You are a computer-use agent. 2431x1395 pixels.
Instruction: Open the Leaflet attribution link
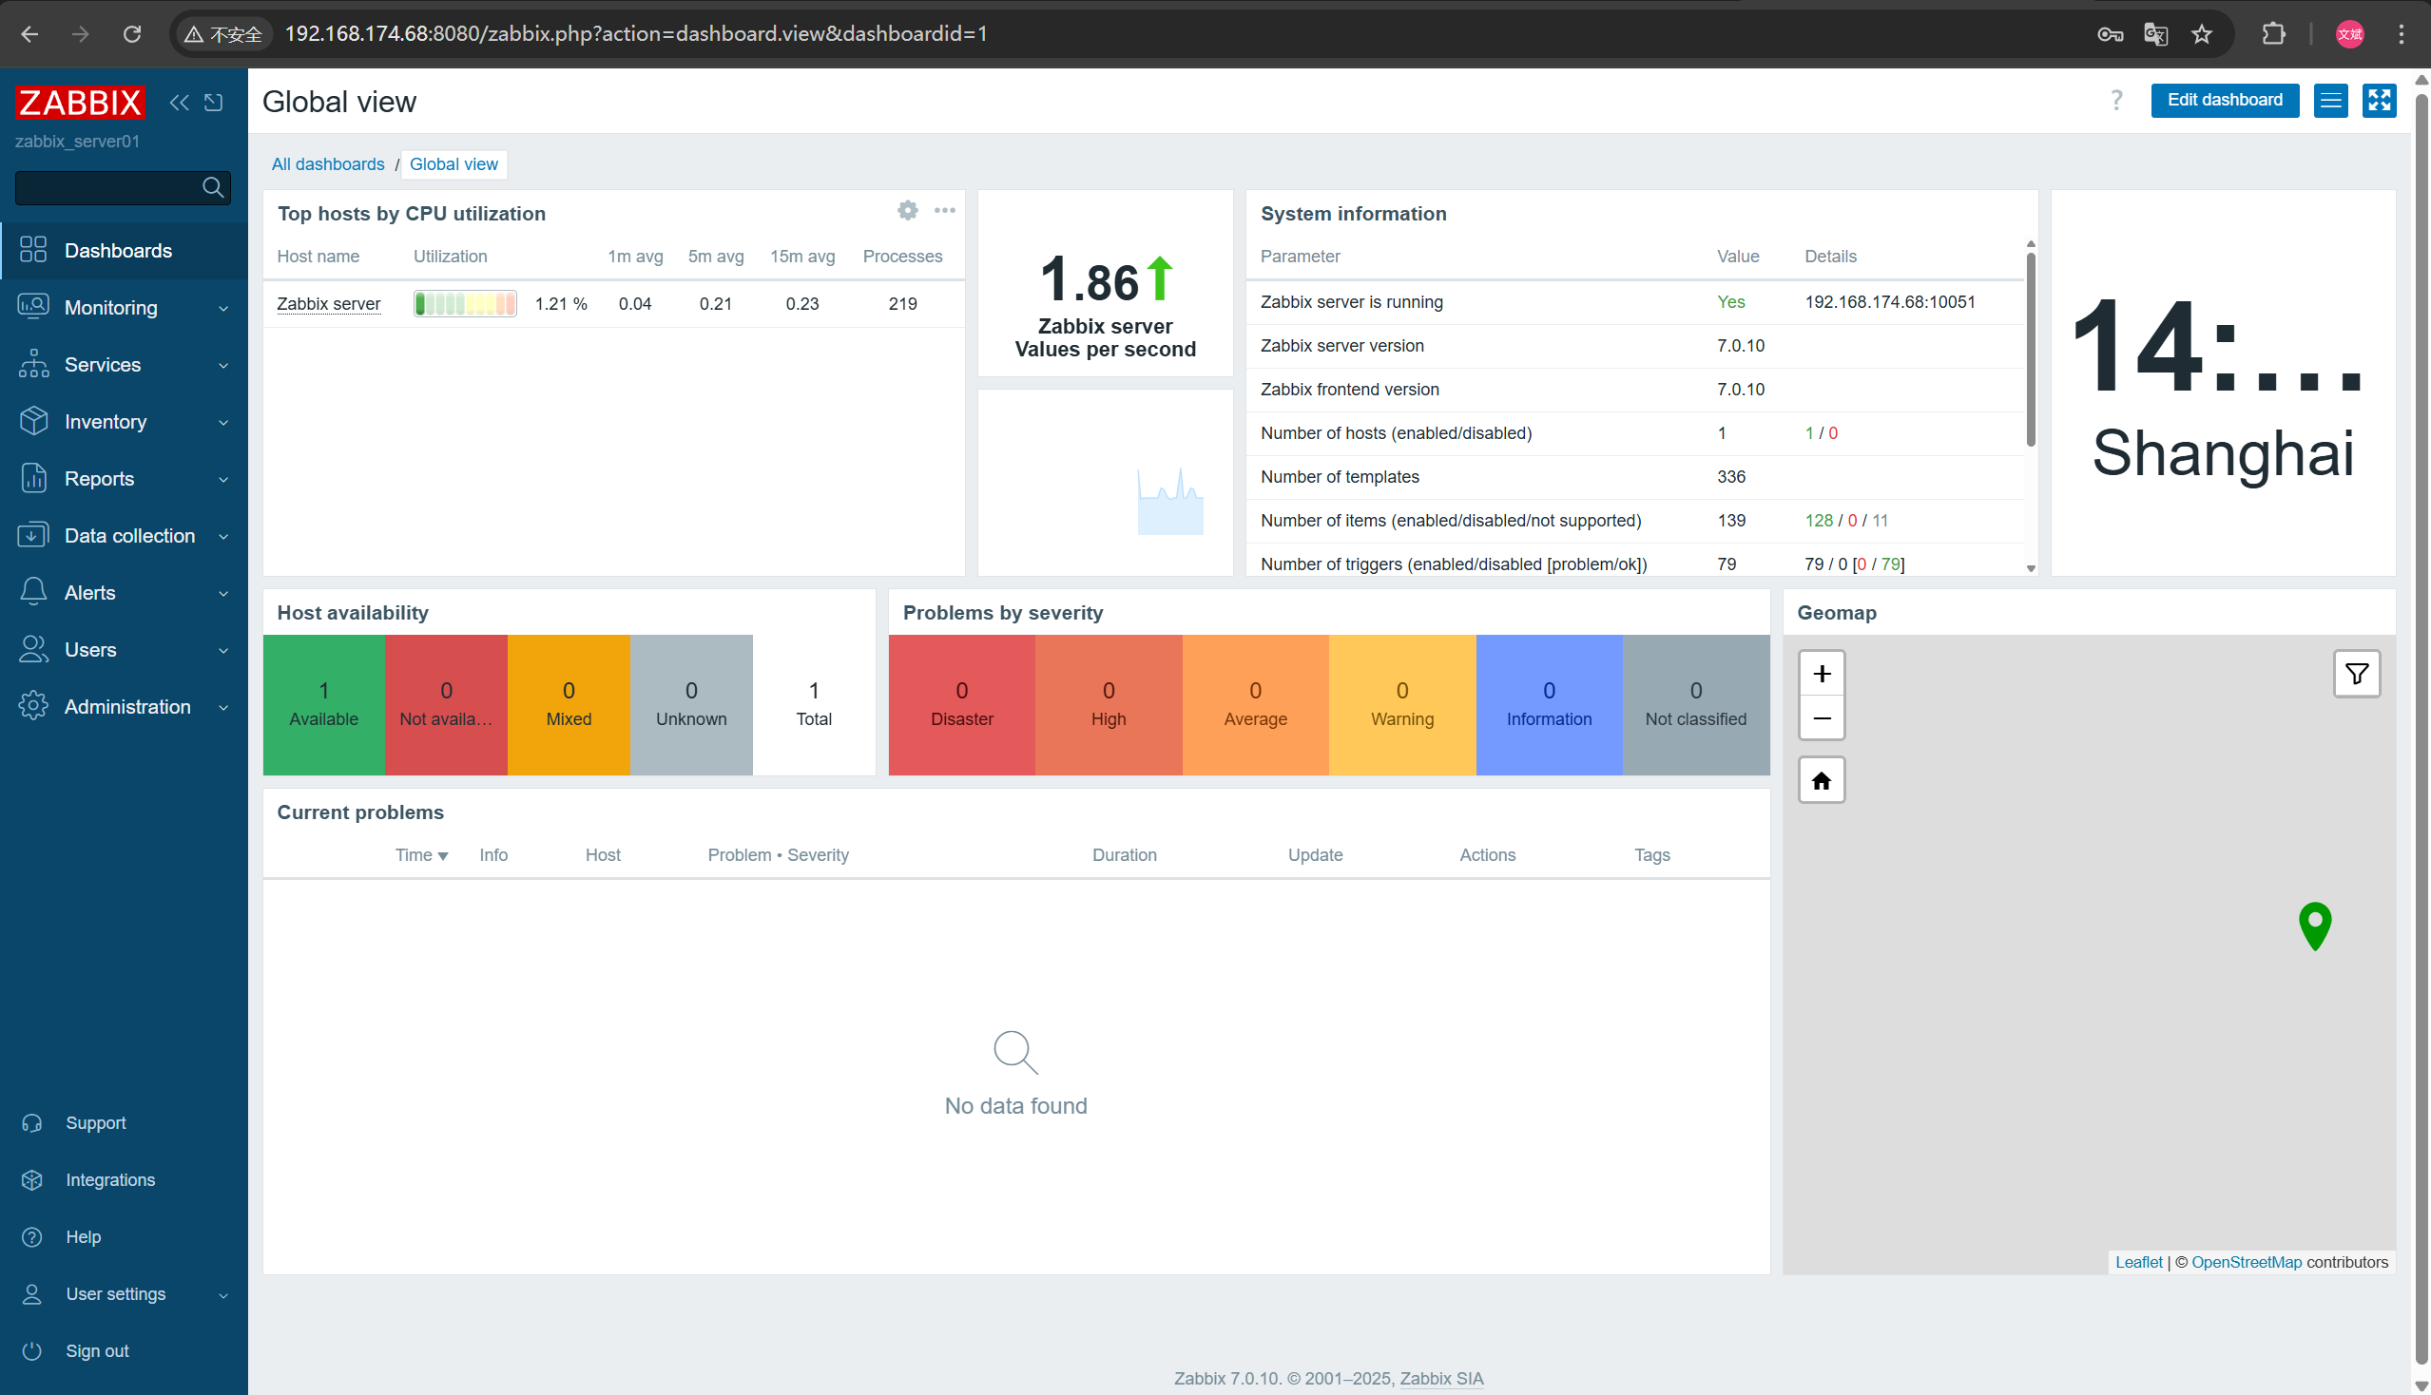(x=2137, y=1262)
